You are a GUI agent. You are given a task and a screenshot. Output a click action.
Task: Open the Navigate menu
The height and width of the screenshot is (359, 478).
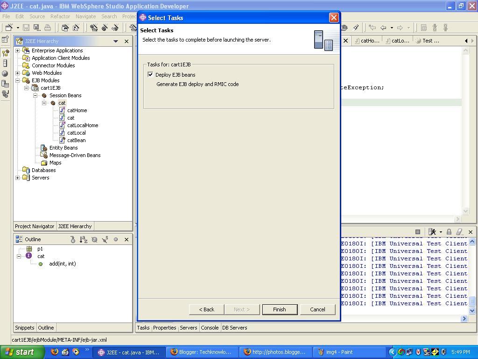86,16
